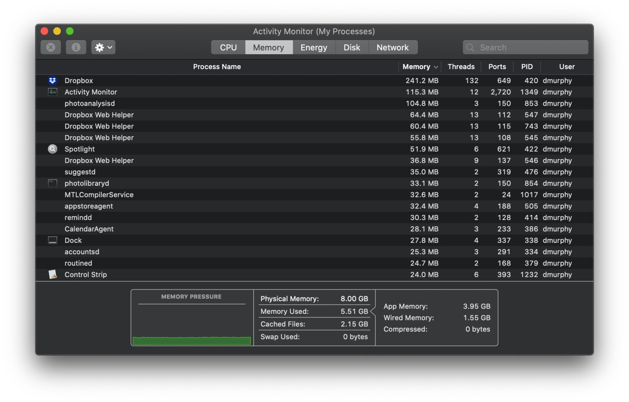This screenshot has height=402, width=629.
Task: Minimize the Activity Monitor window
Action: 57,31
